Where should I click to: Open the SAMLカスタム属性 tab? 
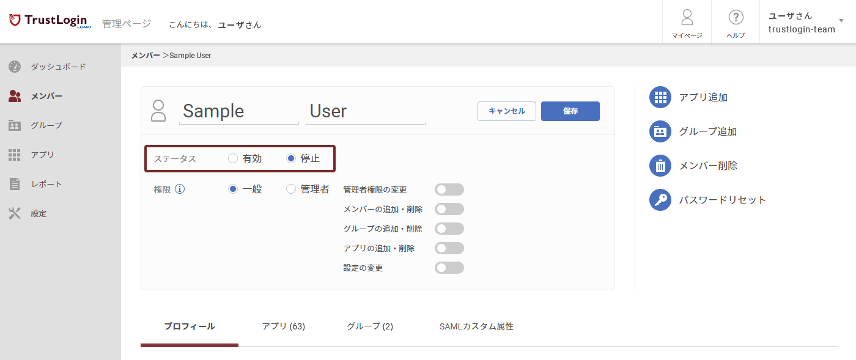click(476, 326)
